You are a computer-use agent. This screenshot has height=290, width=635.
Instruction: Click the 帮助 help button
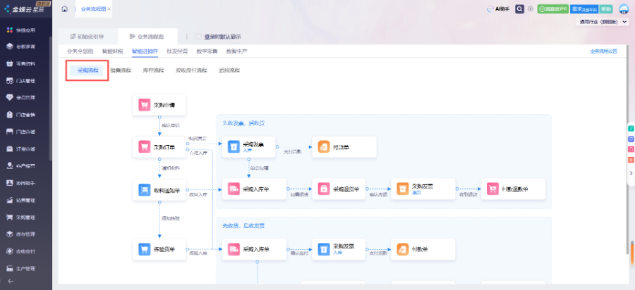[605, 9]
